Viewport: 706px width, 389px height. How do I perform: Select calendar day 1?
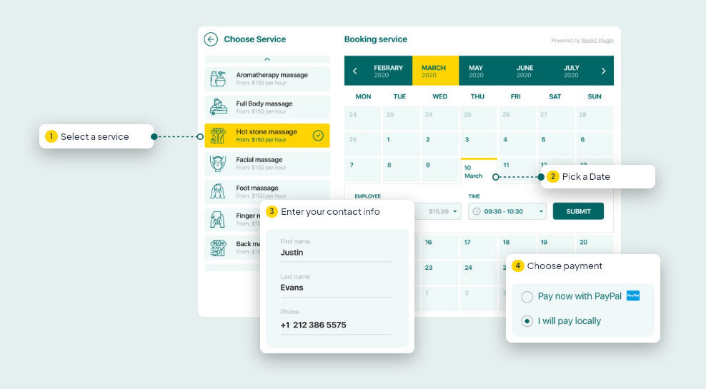pyautogui.click(x=401, y=143)
